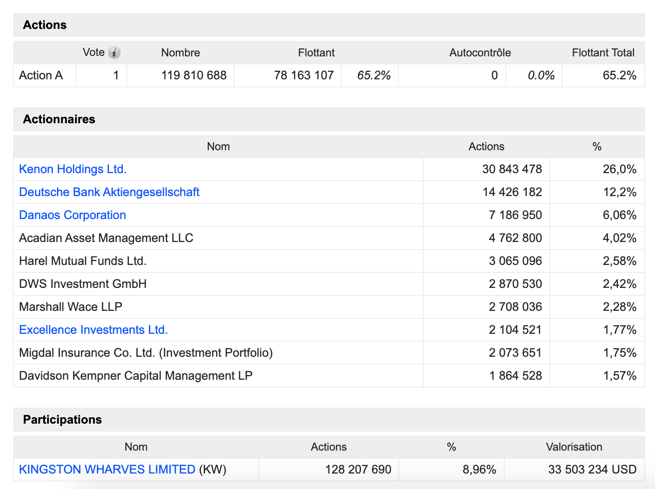The height and width of the screenshot is (489, 655).
Task: Click the 6,06% Danaos percentage
Action: click(620, 215)
